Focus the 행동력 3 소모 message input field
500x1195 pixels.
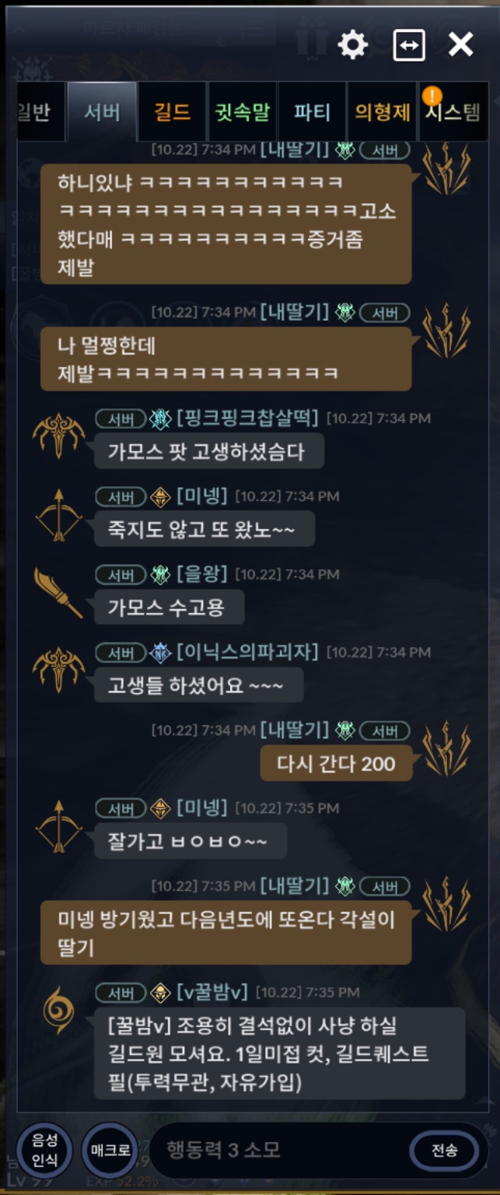[280, 1150]
